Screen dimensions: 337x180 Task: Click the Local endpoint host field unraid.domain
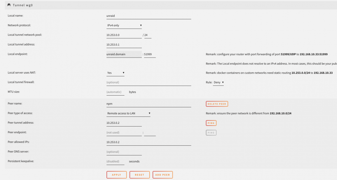(124, 54)
